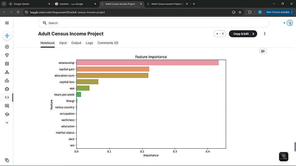Open Competitions trophy icon in sidebar

coord(7,55)
